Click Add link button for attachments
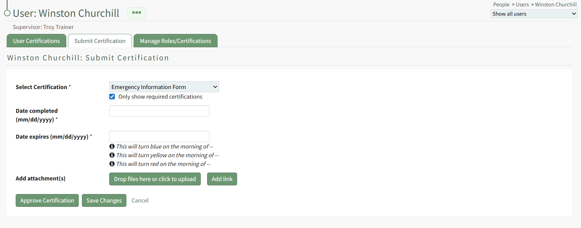Viewport: 581px width, 228px height. coord(222,179)
